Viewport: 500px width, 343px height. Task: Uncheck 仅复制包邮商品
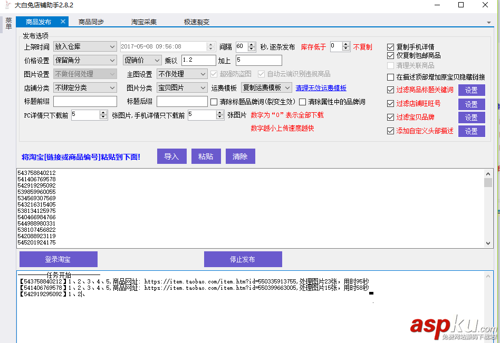point(390,55)
